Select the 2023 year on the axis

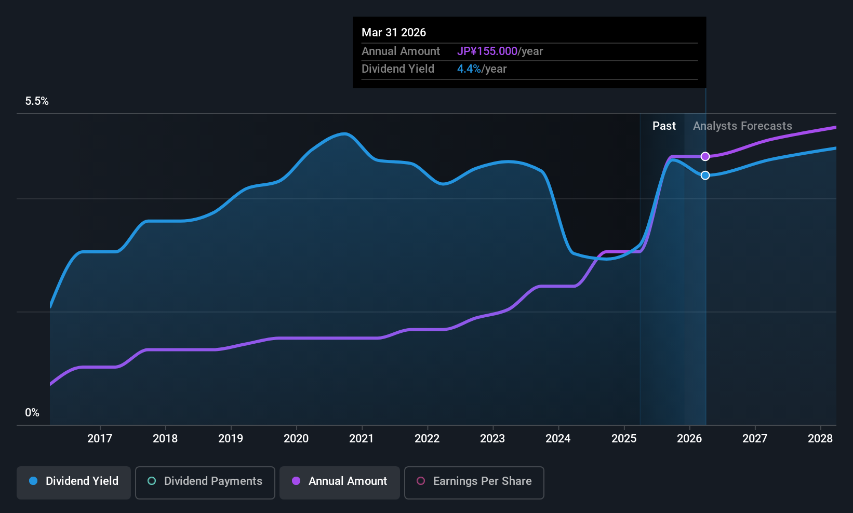492,439
